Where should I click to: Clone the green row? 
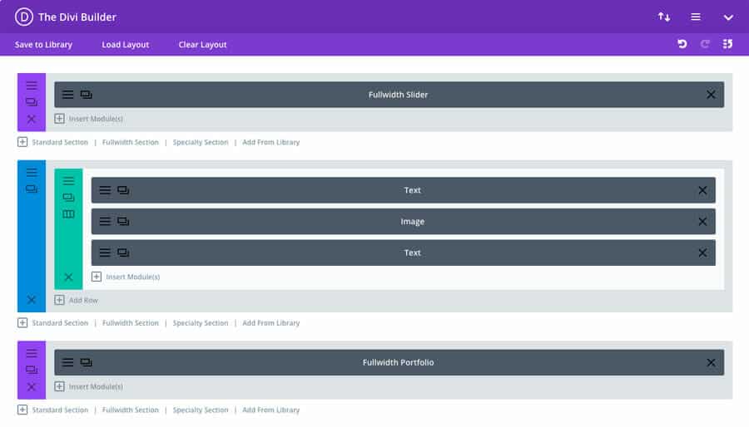pos(68,197)
